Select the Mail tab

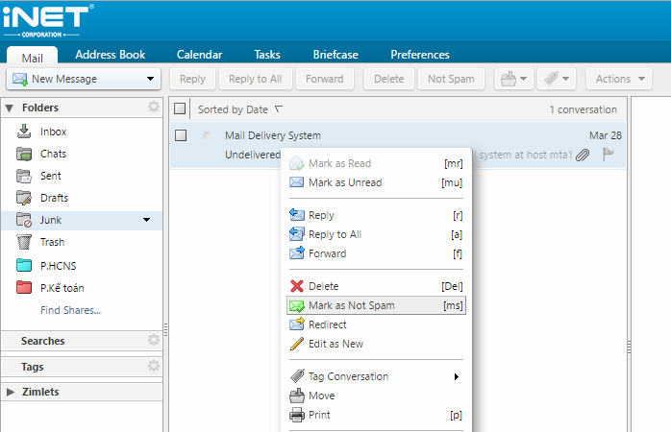tap(32, 56)
